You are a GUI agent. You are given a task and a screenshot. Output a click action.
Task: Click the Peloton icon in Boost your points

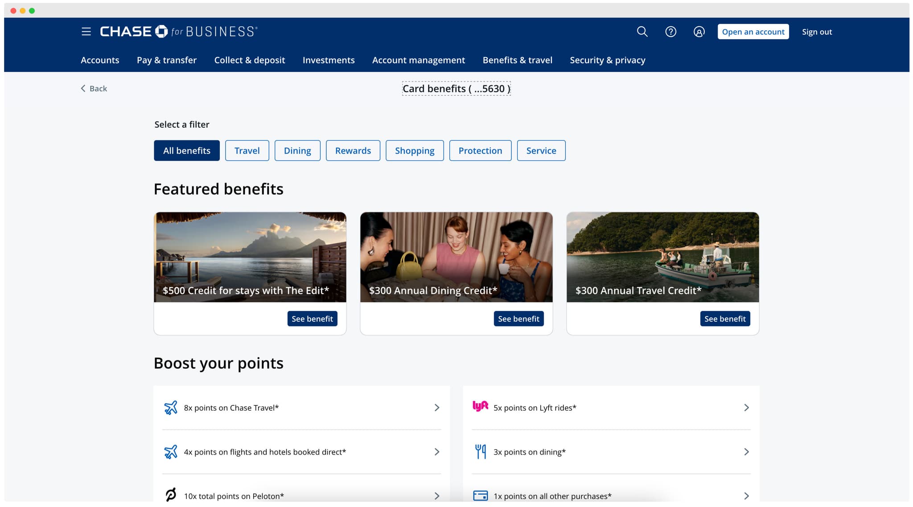(x=171, y=495)
